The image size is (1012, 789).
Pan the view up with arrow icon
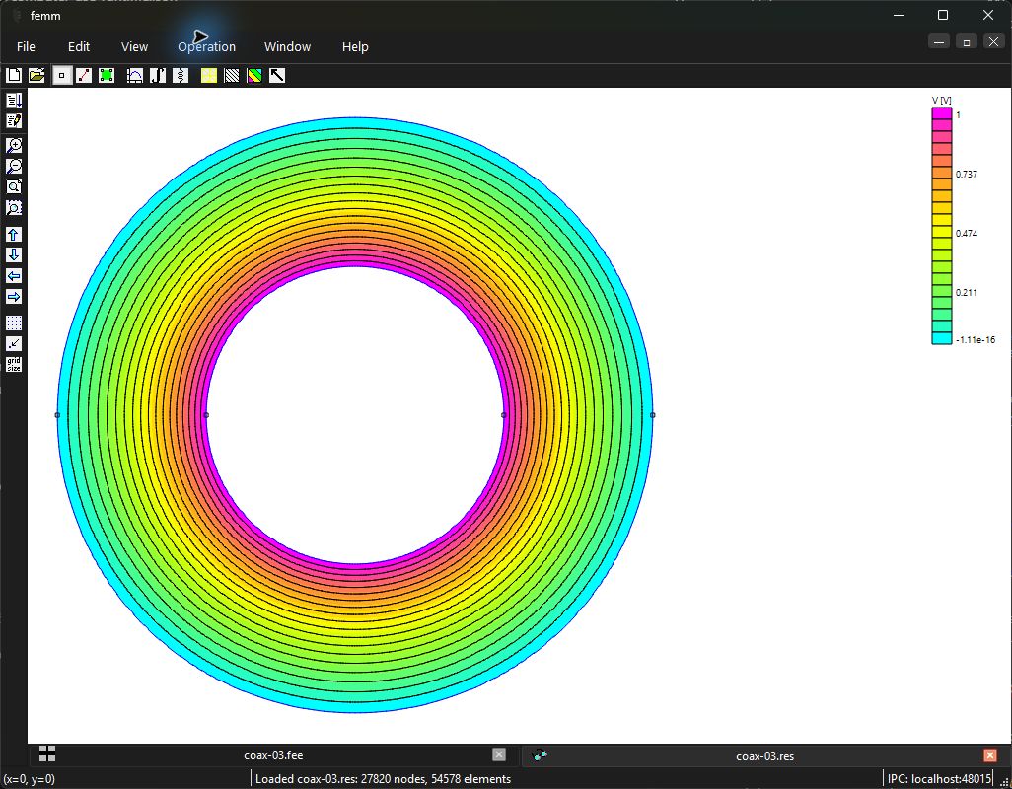[14, 234]
